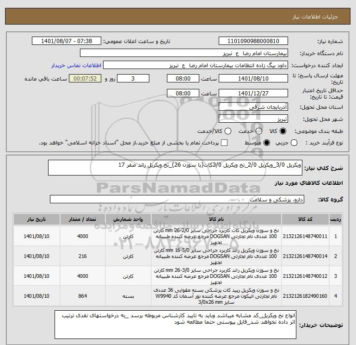The width and height of the screenshot is (356, 345).
Task: Click the نام کالا column header
Action: (x=216, y=219)
